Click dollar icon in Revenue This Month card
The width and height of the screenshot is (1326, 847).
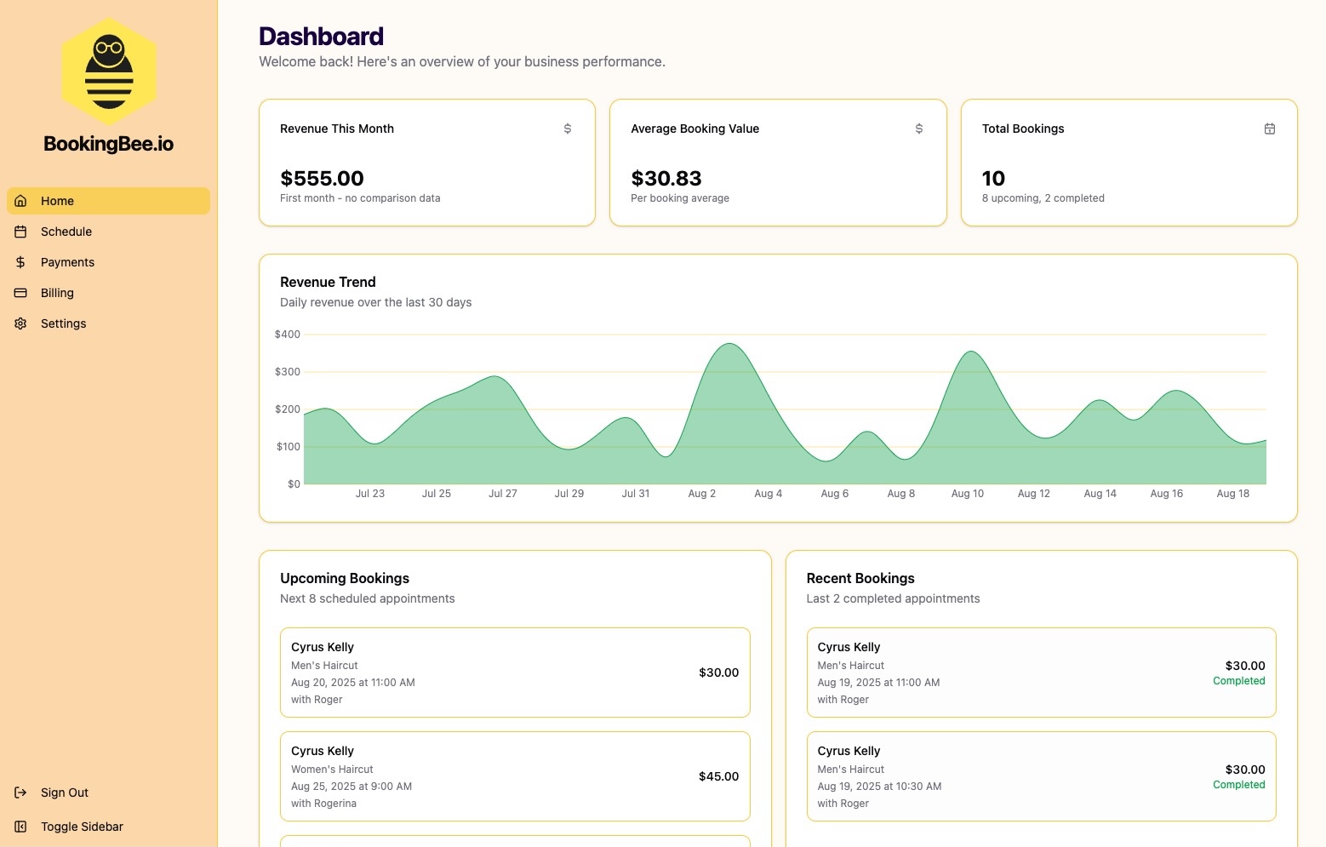click(x=568, y=129)
